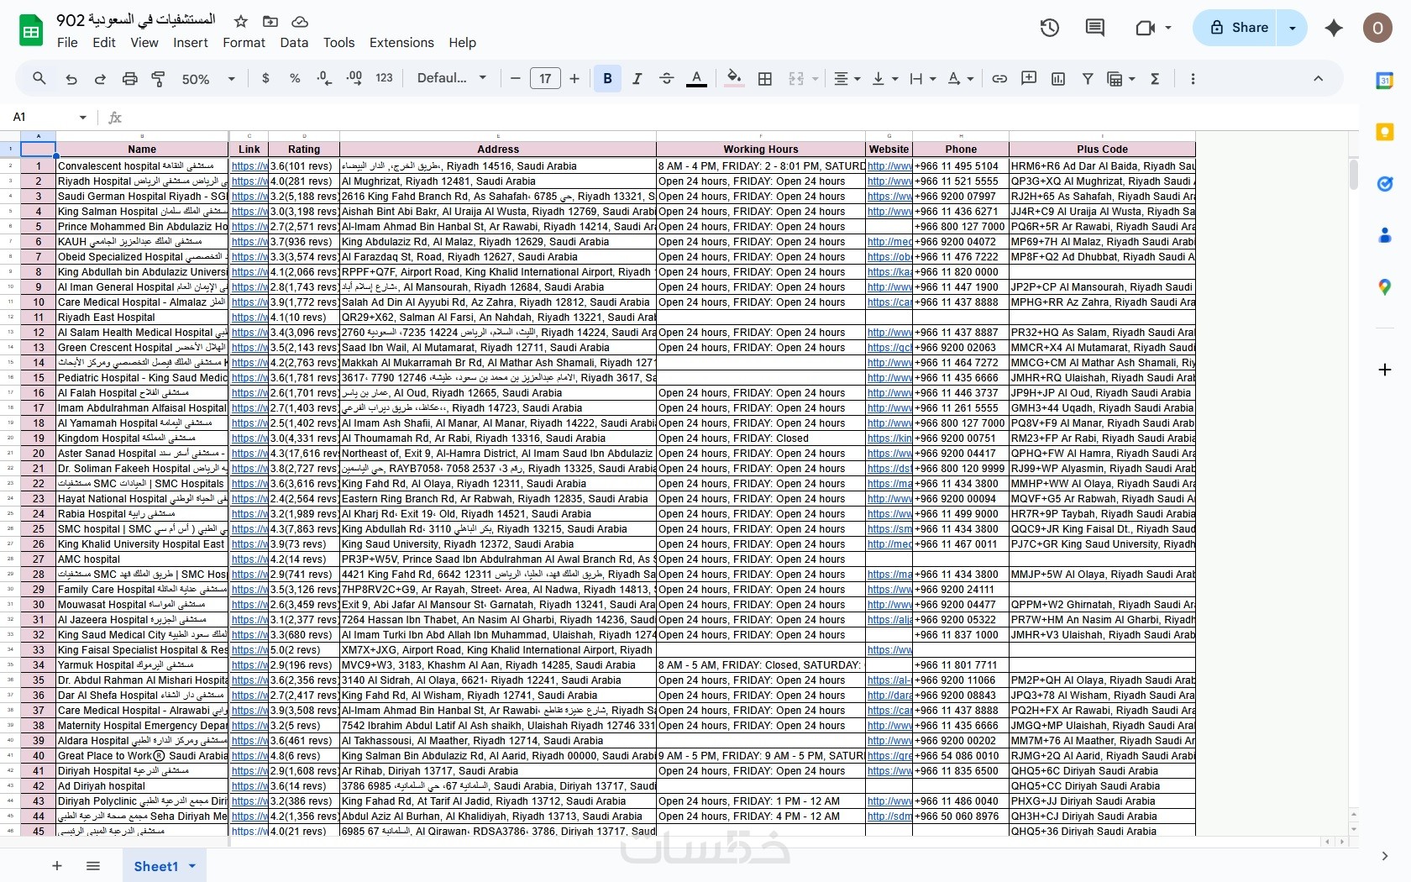Open vertical align dropdown
Image resolution: width=1411 pixels, height=882 pixels.
coord(885,78)
